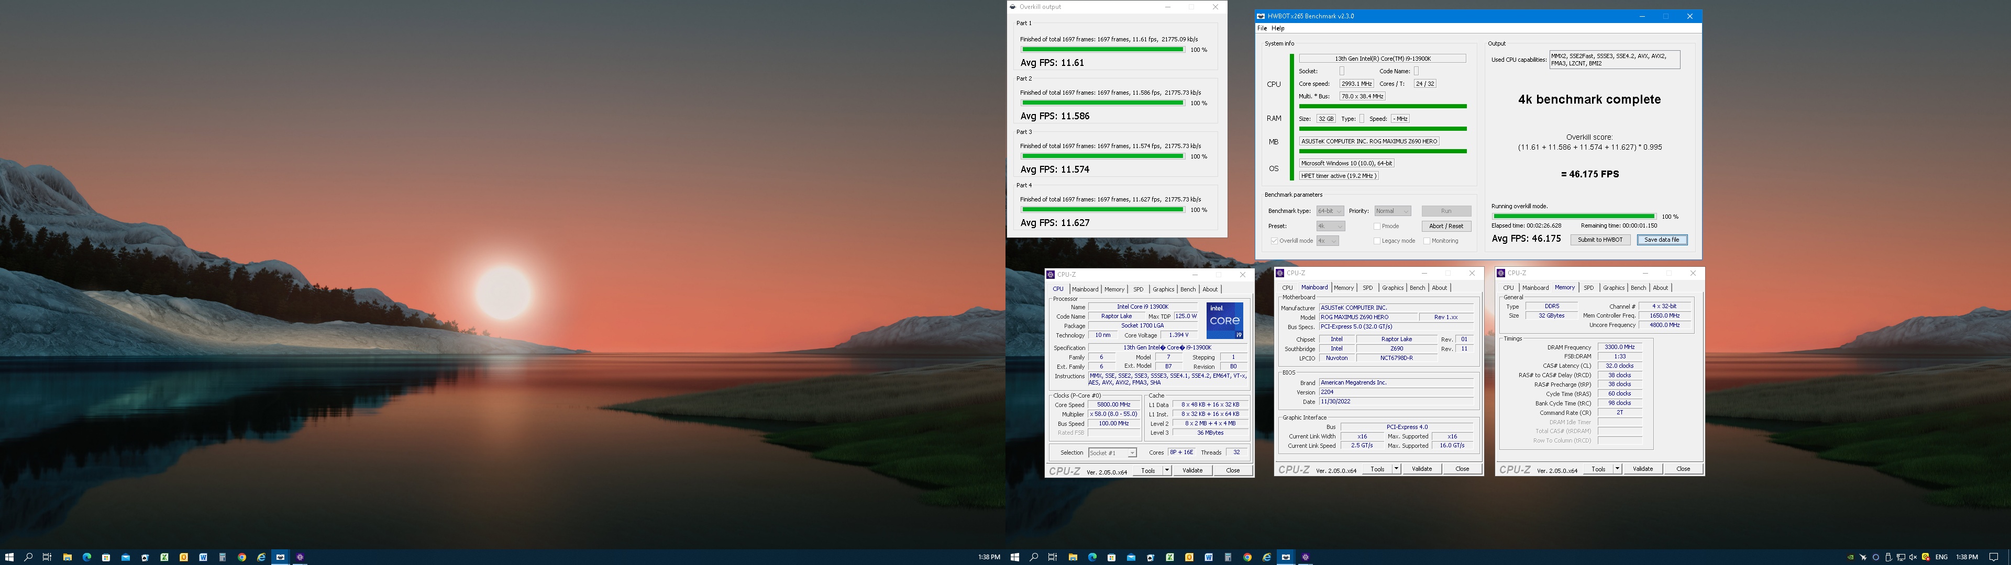The height and width of the screenshot is (565, 2011).
Task: Click Avg FPS: 11.574 under Part 3
Action: [x=1055, y=169]
